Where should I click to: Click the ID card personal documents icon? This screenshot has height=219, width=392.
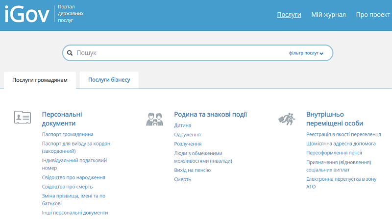[x=23, y=117]
